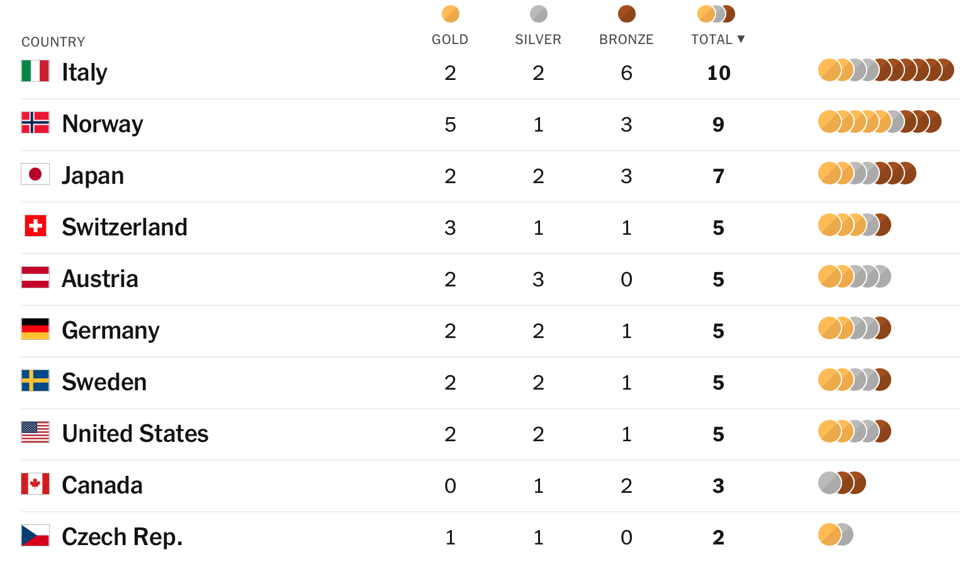Screen dimensions: 973x569
Task: Open the Germany country link
Action: click(111, 330)
